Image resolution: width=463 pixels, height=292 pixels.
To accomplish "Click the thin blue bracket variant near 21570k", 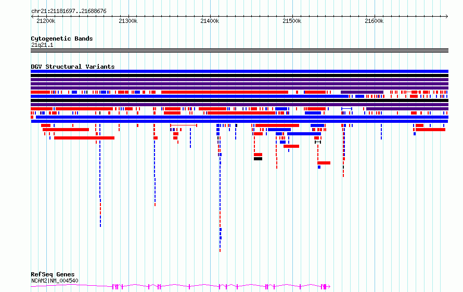I will tap(346, 109).
